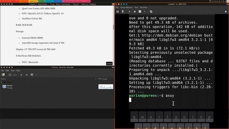Click the Firefox icon in the browser title bar
The image size is (229, 129).
[x=113, y=4]
